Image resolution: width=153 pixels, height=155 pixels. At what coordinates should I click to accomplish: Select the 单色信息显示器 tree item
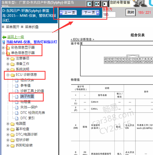coord(23,53)
